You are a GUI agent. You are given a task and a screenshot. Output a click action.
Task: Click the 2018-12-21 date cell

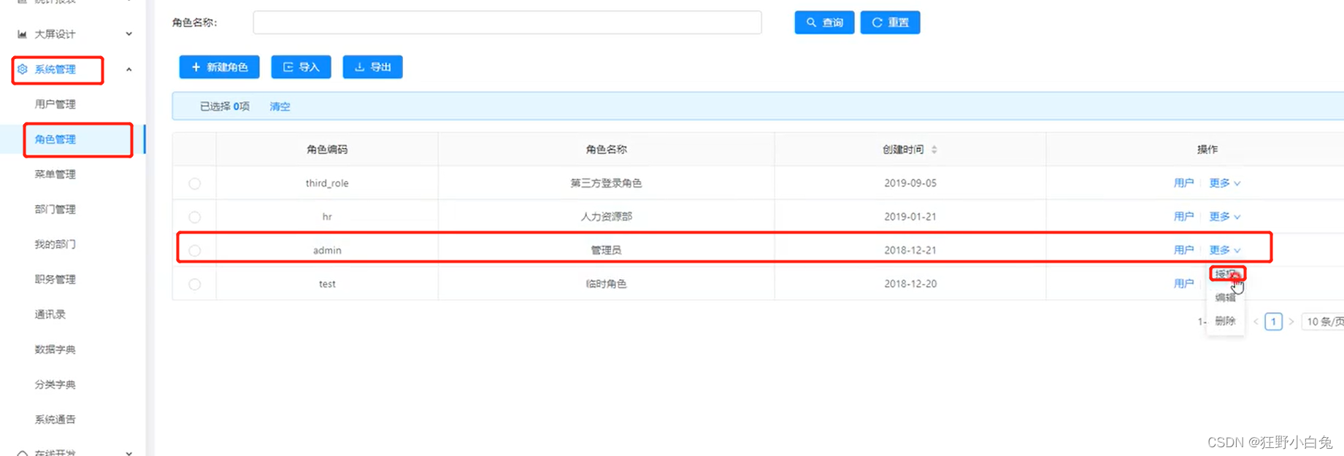coord(910,250)
